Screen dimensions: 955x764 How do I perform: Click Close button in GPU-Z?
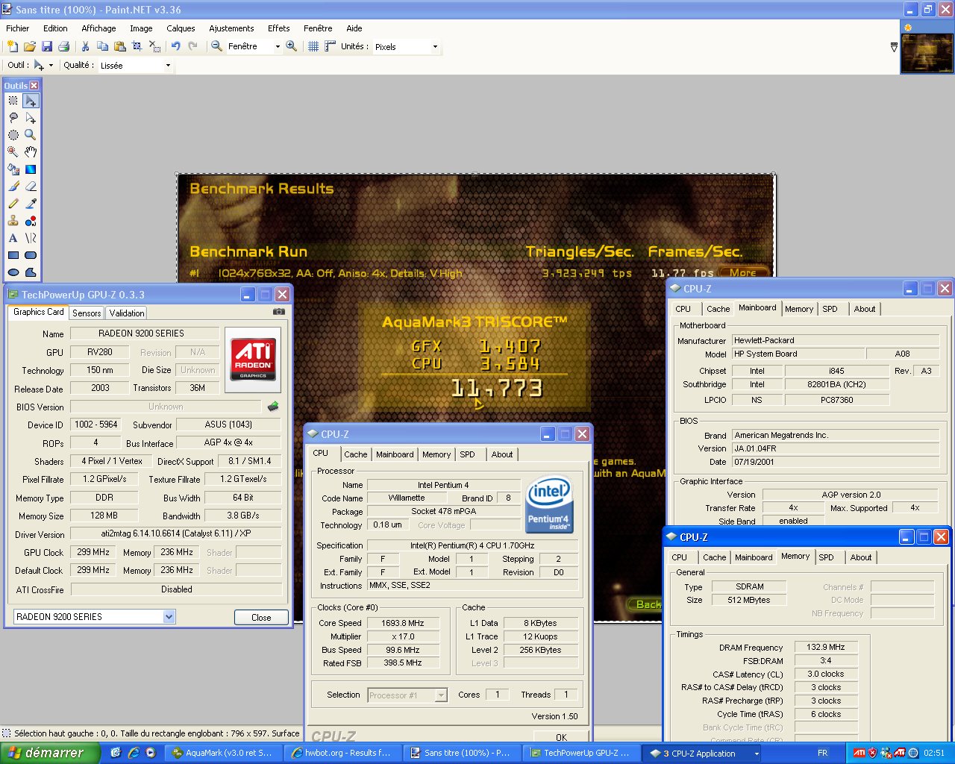coord(261,618)
